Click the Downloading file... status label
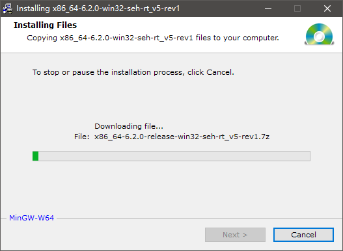Viewport: 343px width, 251px height. (129, 126)
